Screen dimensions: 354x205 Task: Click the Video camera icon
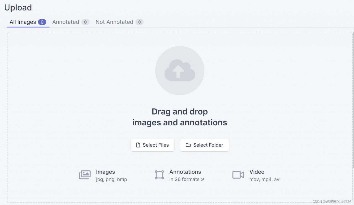tap(238, 175)
